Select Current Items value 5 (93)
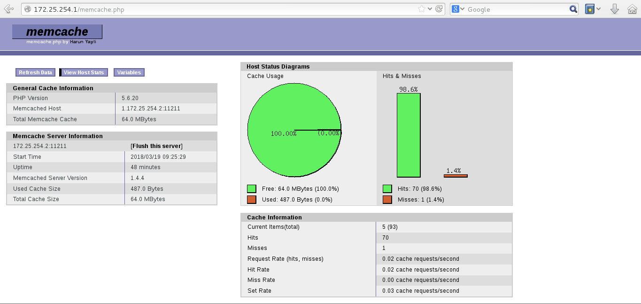Image resolution: width=641 pixels, height=304 pixels. pyautogui.click(x=390, y=227)
